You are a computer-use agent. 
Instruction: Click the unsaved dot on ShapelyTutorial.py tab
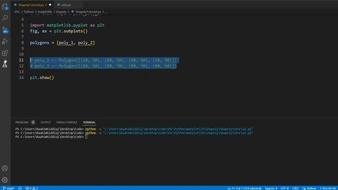pos(50,5)
